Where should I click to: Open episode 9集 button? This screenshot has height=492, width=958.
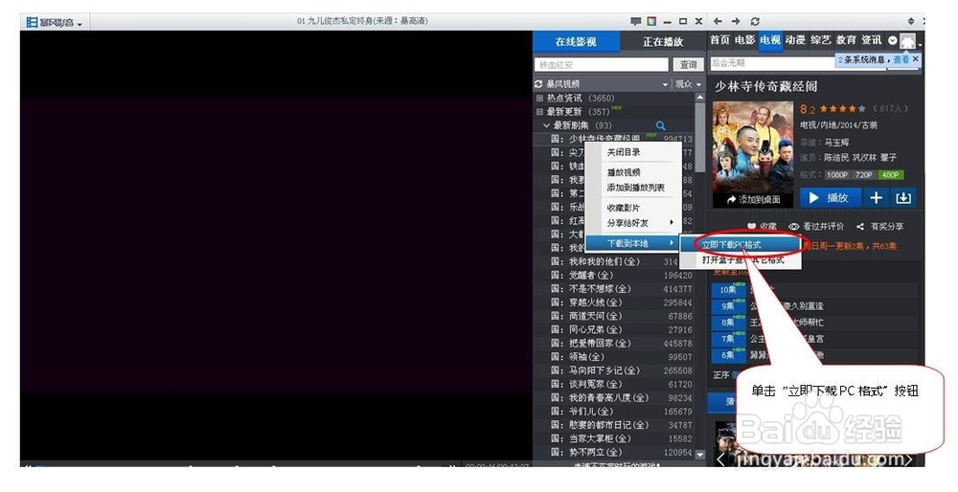(728, 306)
